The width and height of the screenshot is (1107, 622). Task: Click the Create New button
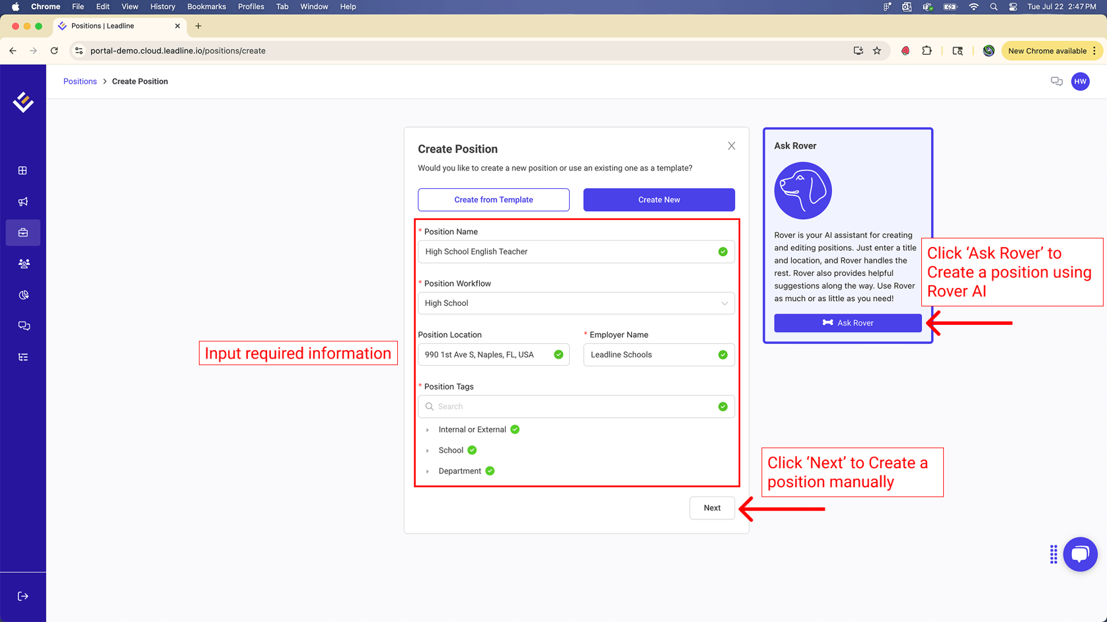point(659,199)
